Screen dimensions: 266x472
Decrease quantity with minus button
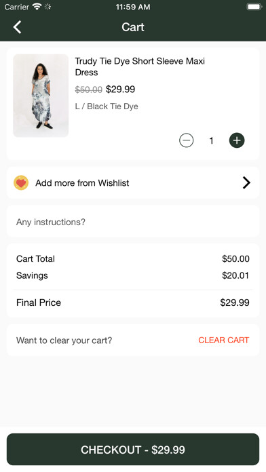187,140
